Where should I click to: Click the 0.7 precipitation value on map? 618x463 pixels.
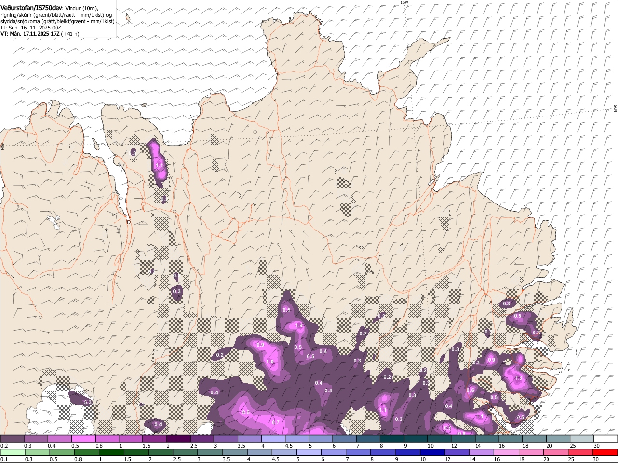(276, 422)
